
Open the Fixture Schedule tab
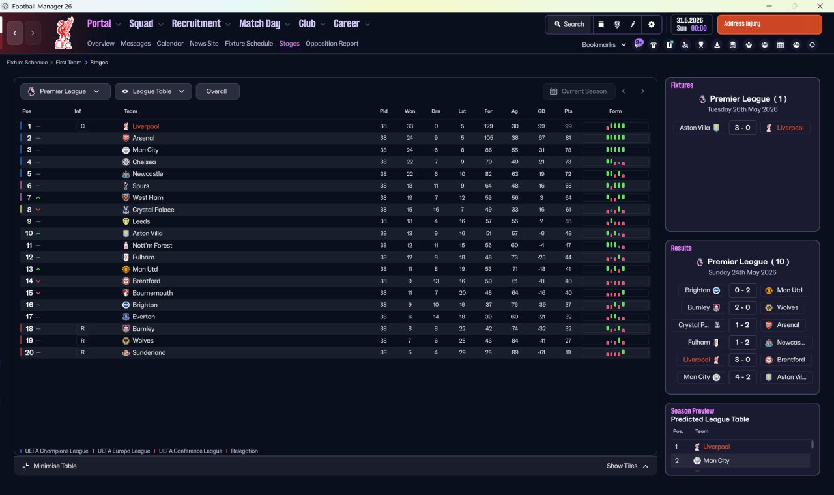click(249, 44)
